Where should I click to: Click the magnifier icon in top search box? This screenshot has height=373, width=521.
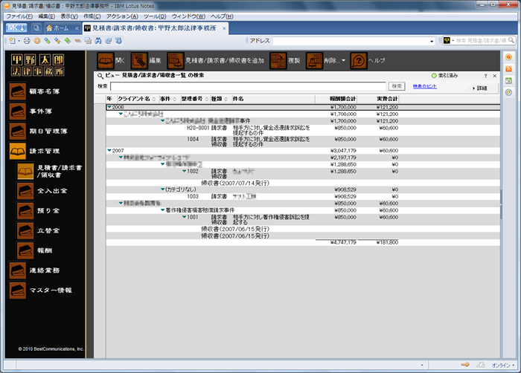511,40
